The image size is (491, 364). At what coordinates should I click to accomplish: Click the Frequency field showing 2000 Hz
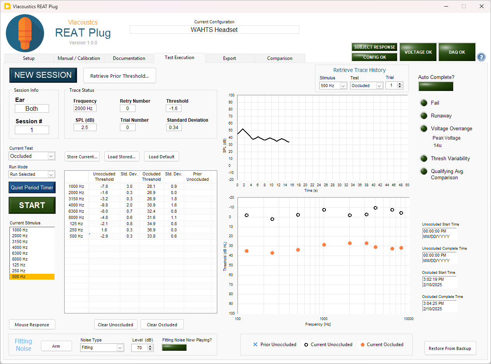85,108
